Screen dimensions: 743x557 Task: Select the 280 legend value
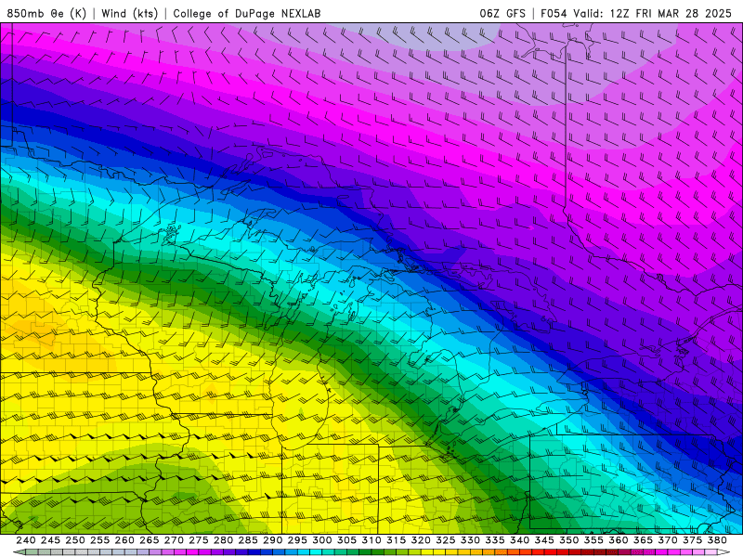[223, 540]
